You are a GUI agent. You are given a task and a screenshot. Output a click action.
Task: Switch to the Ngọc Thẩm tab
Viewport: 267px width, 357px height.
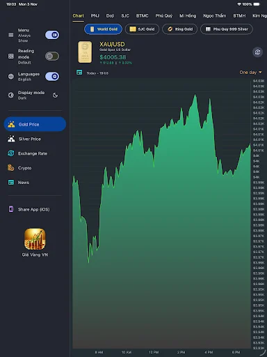tap(215, 16)
